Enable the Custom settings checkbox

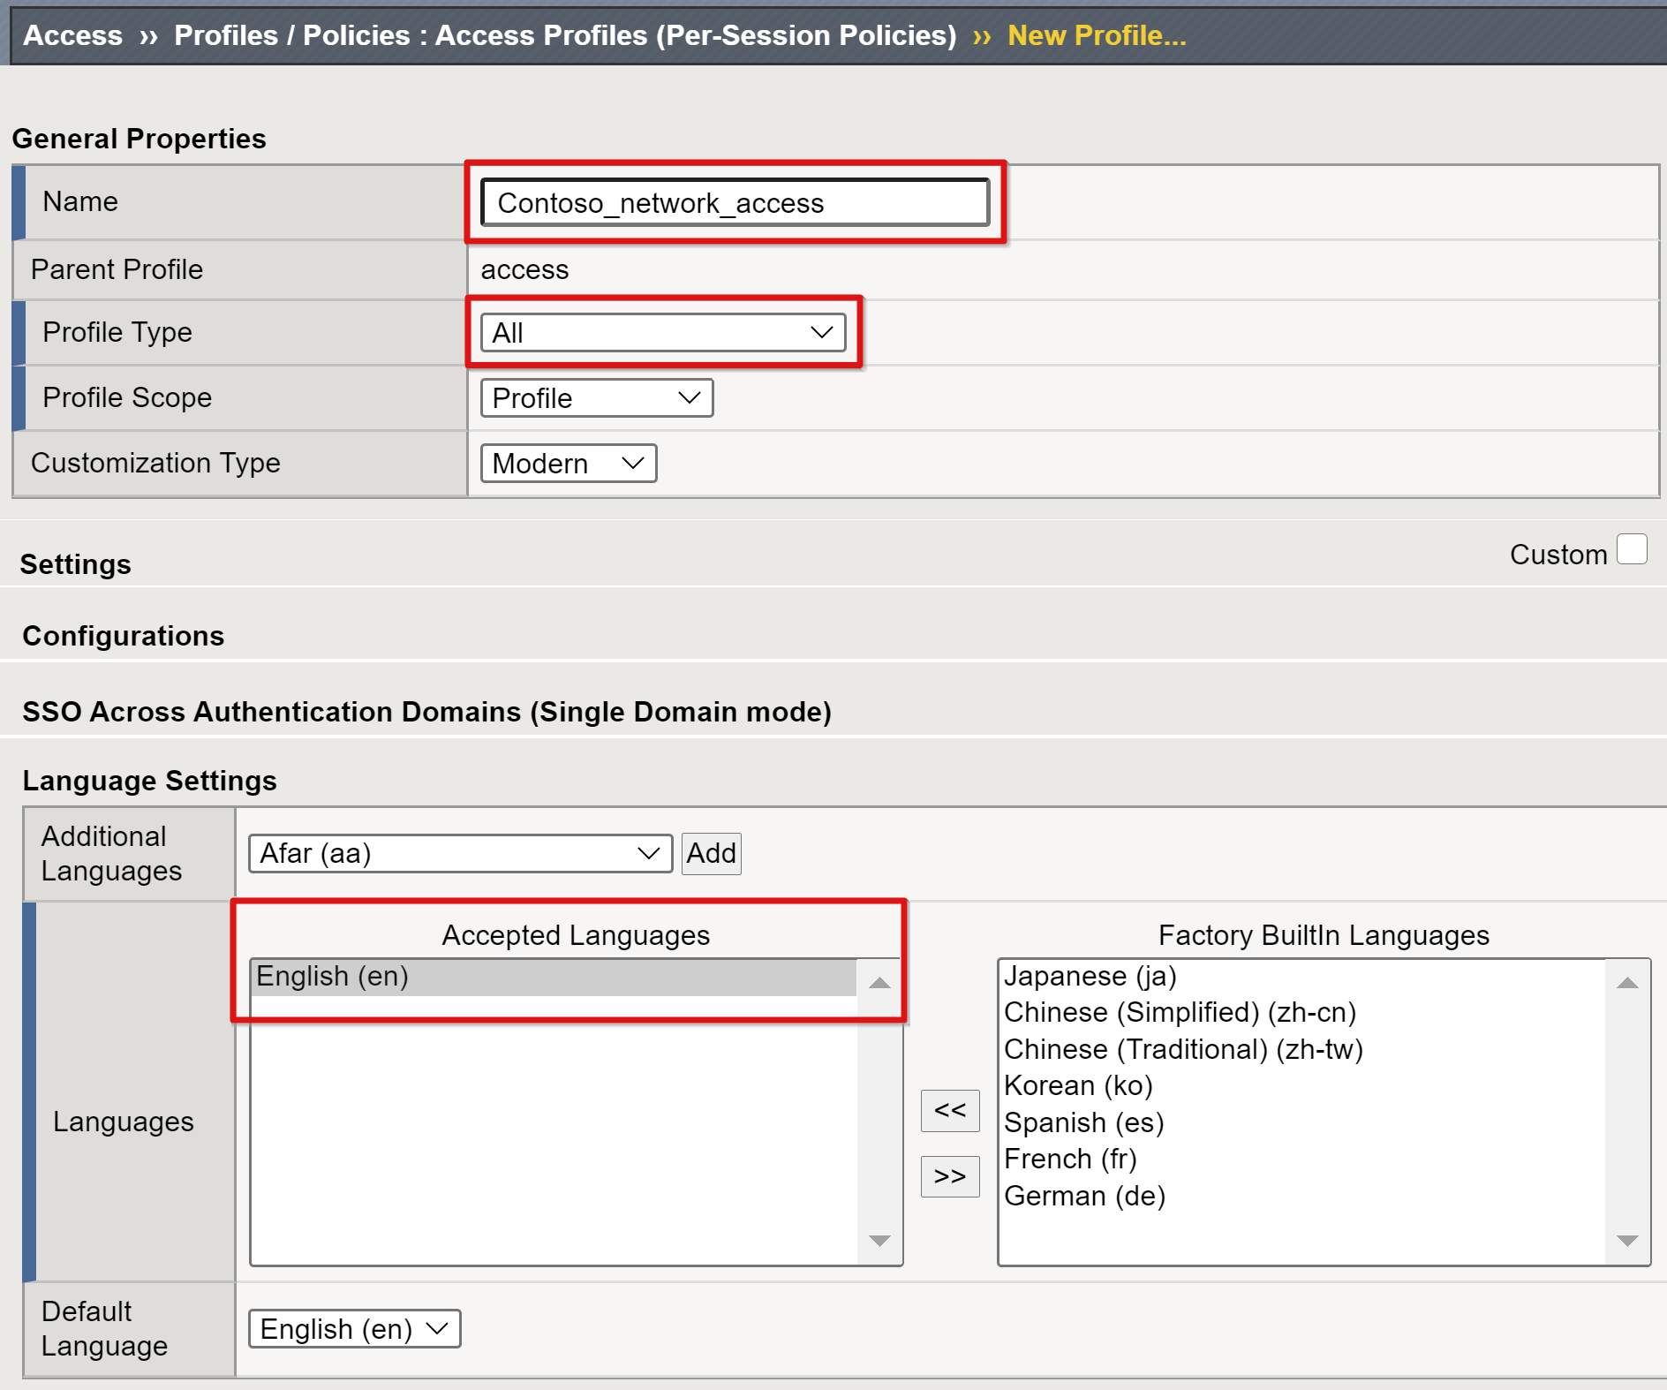(x=1632, y=549)
